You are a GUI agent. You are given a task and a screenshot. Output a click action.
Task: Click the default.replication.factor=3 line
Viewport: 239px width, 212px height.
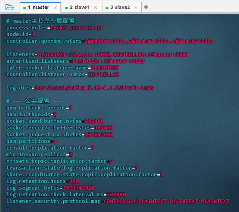(50, 148)
